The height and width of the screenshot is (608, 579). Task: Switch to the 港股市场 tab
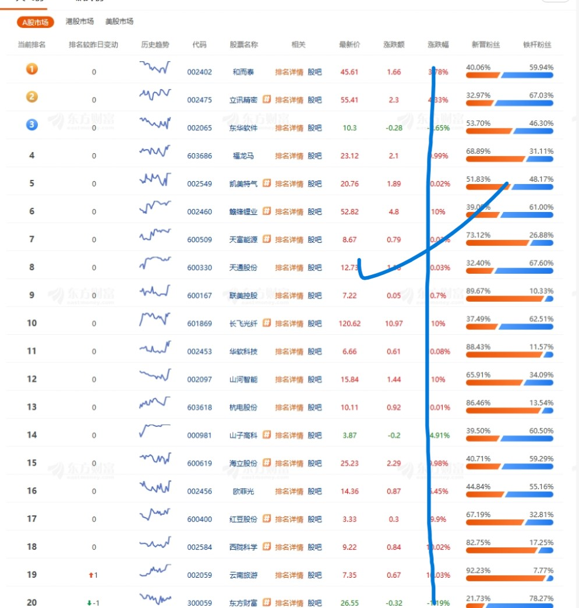[x=80, y=22]
